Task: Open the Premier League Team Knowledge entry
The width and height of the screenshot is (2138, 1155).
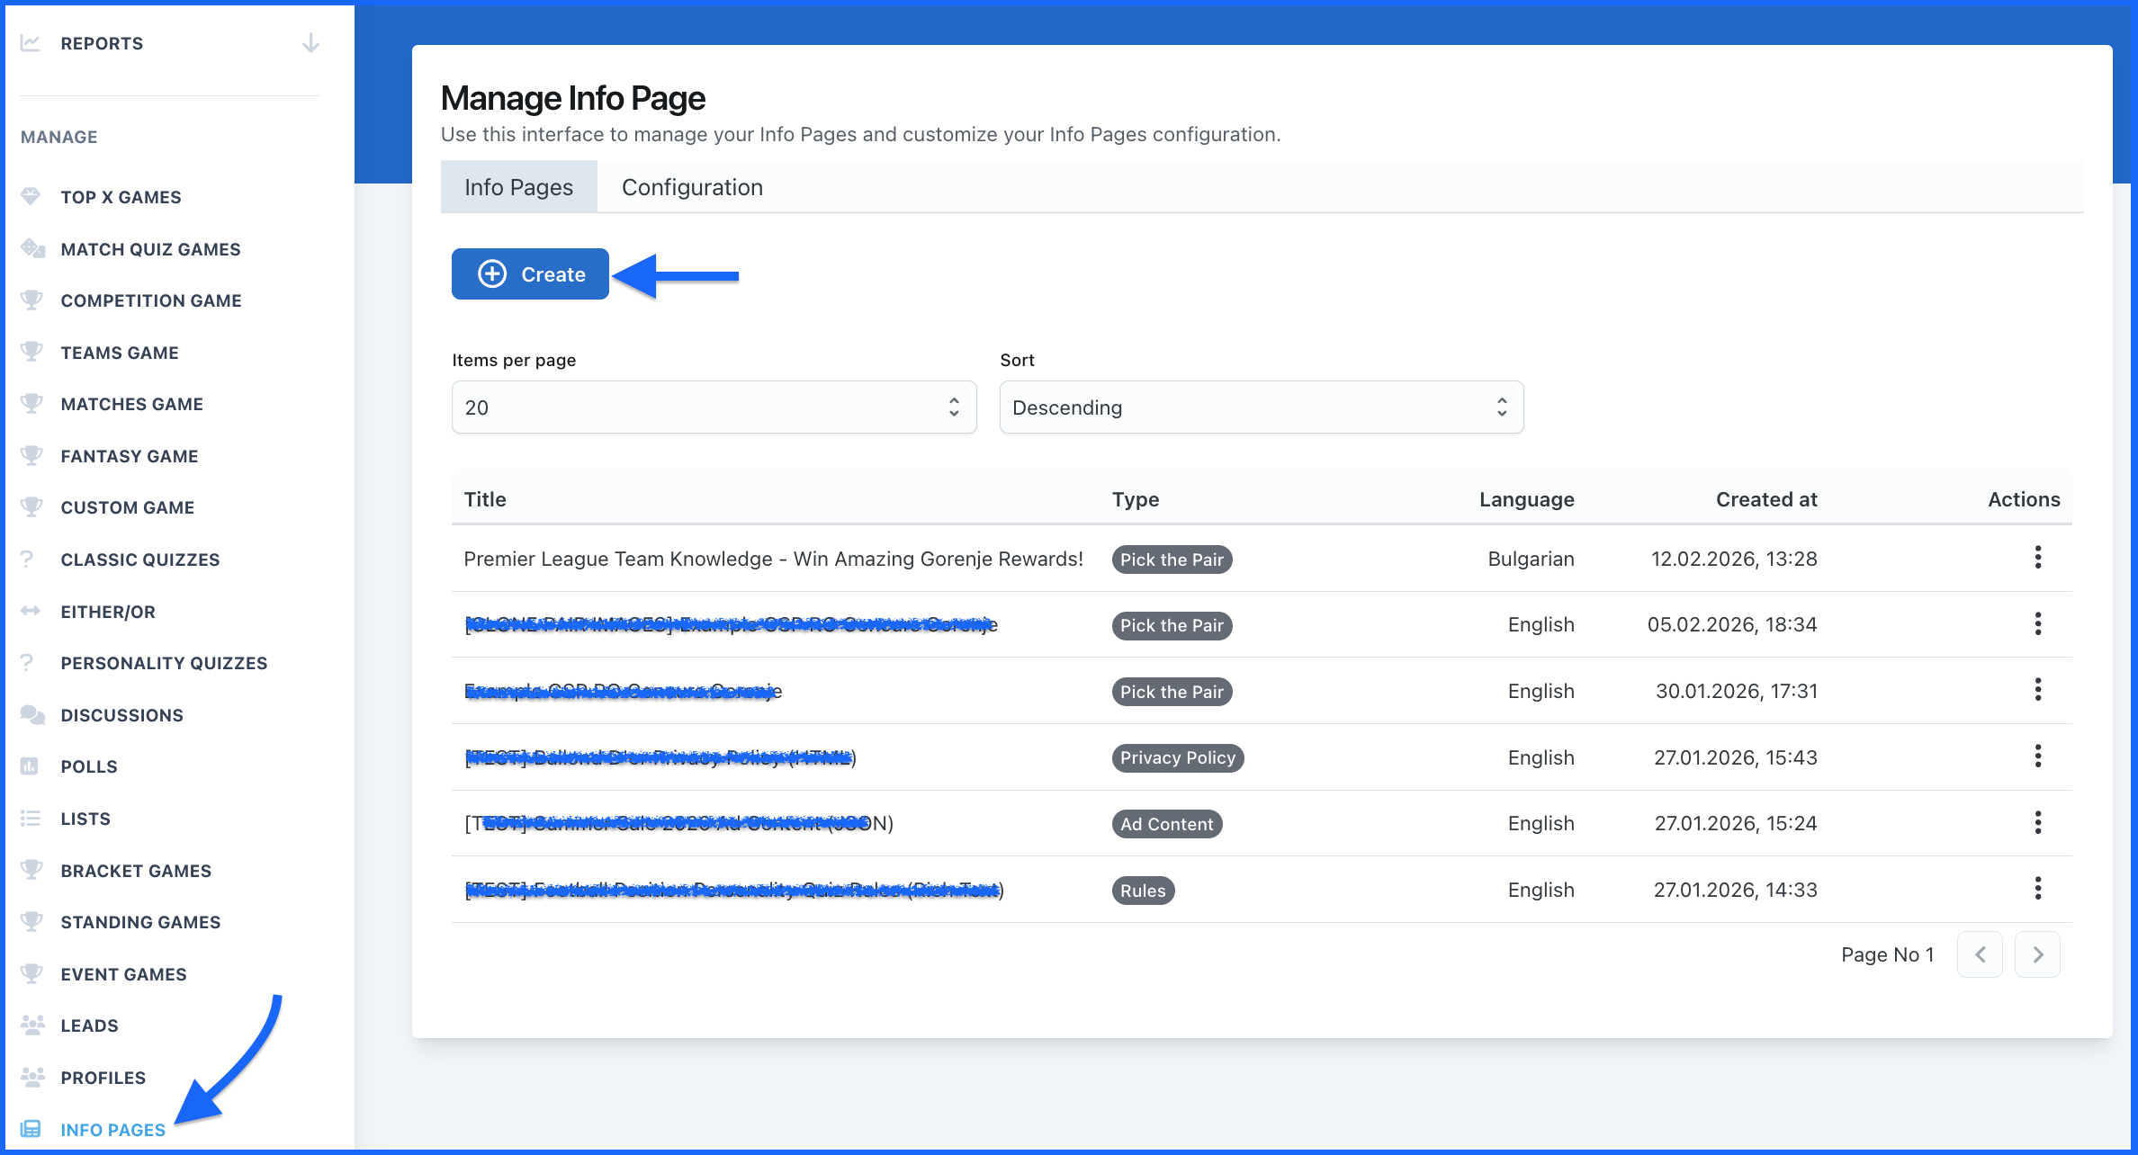Action: tap(773, 559)
